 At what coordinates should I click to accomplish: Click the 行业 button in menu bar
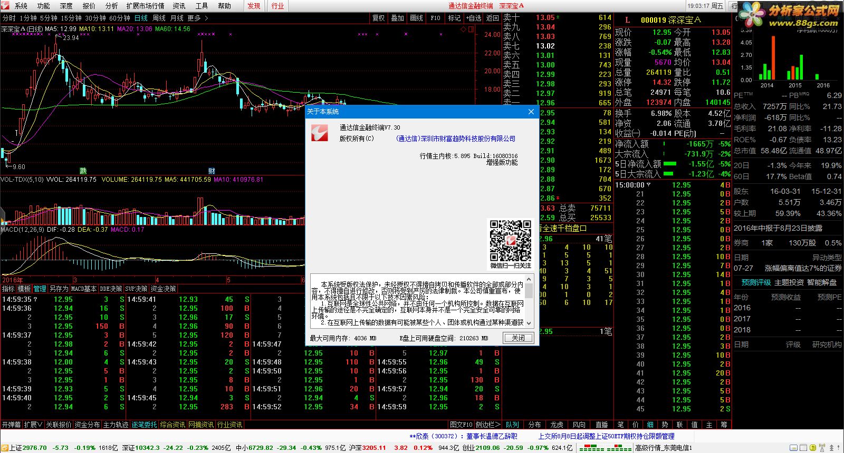click(277, 6)
